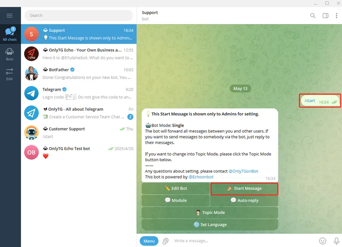Open the emoji picker smiley icon
342x247 pixels.
(x=323, y=241)
